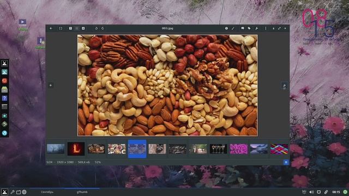349x196 pixels.
Task: Open the green G tray icon
Action: pyautogui.click(x=345, y=192)
